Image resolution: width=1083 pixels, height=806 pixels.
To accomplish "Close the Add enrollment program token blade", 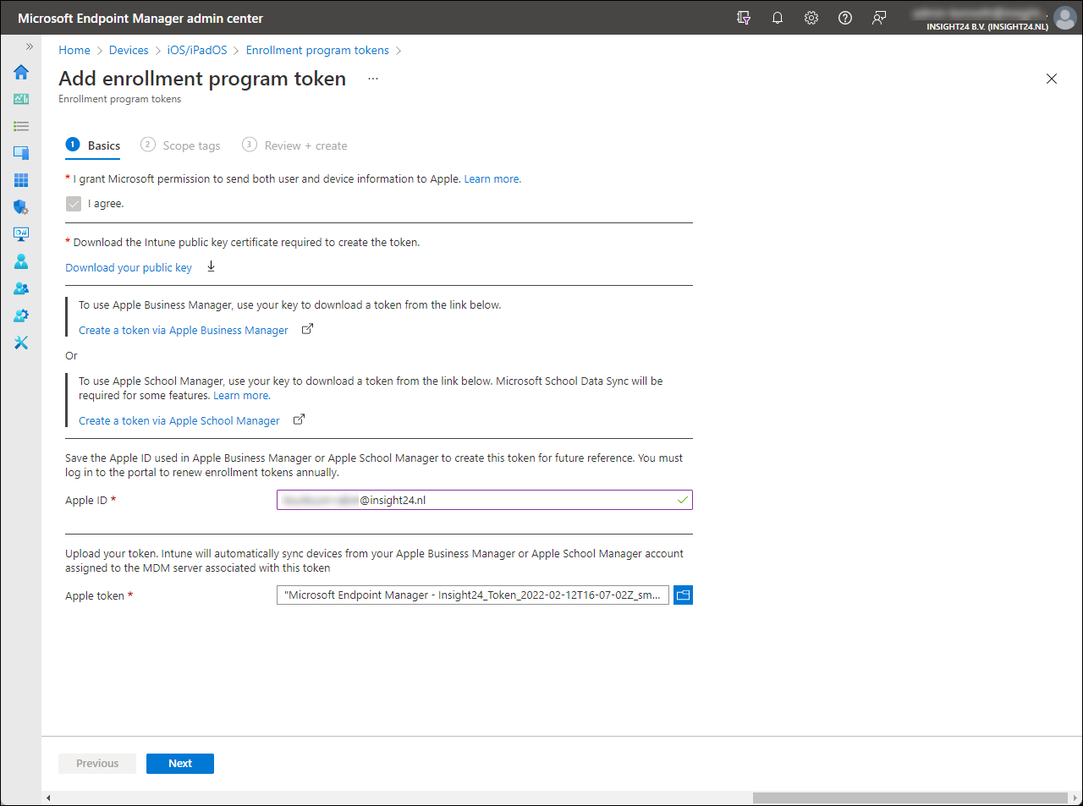I will pos(1052,79).
